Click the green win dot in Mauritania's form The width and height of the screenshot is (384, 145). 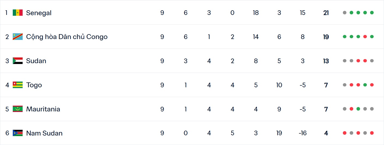point(358,109)
